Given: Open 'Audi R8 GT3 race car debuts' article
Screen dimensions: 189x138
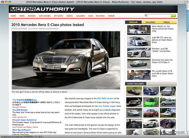Looking at the screenshot, I should (x=162, y=40).
